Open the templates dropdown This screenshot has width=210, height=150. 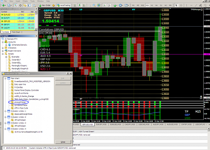pos(127,5)
